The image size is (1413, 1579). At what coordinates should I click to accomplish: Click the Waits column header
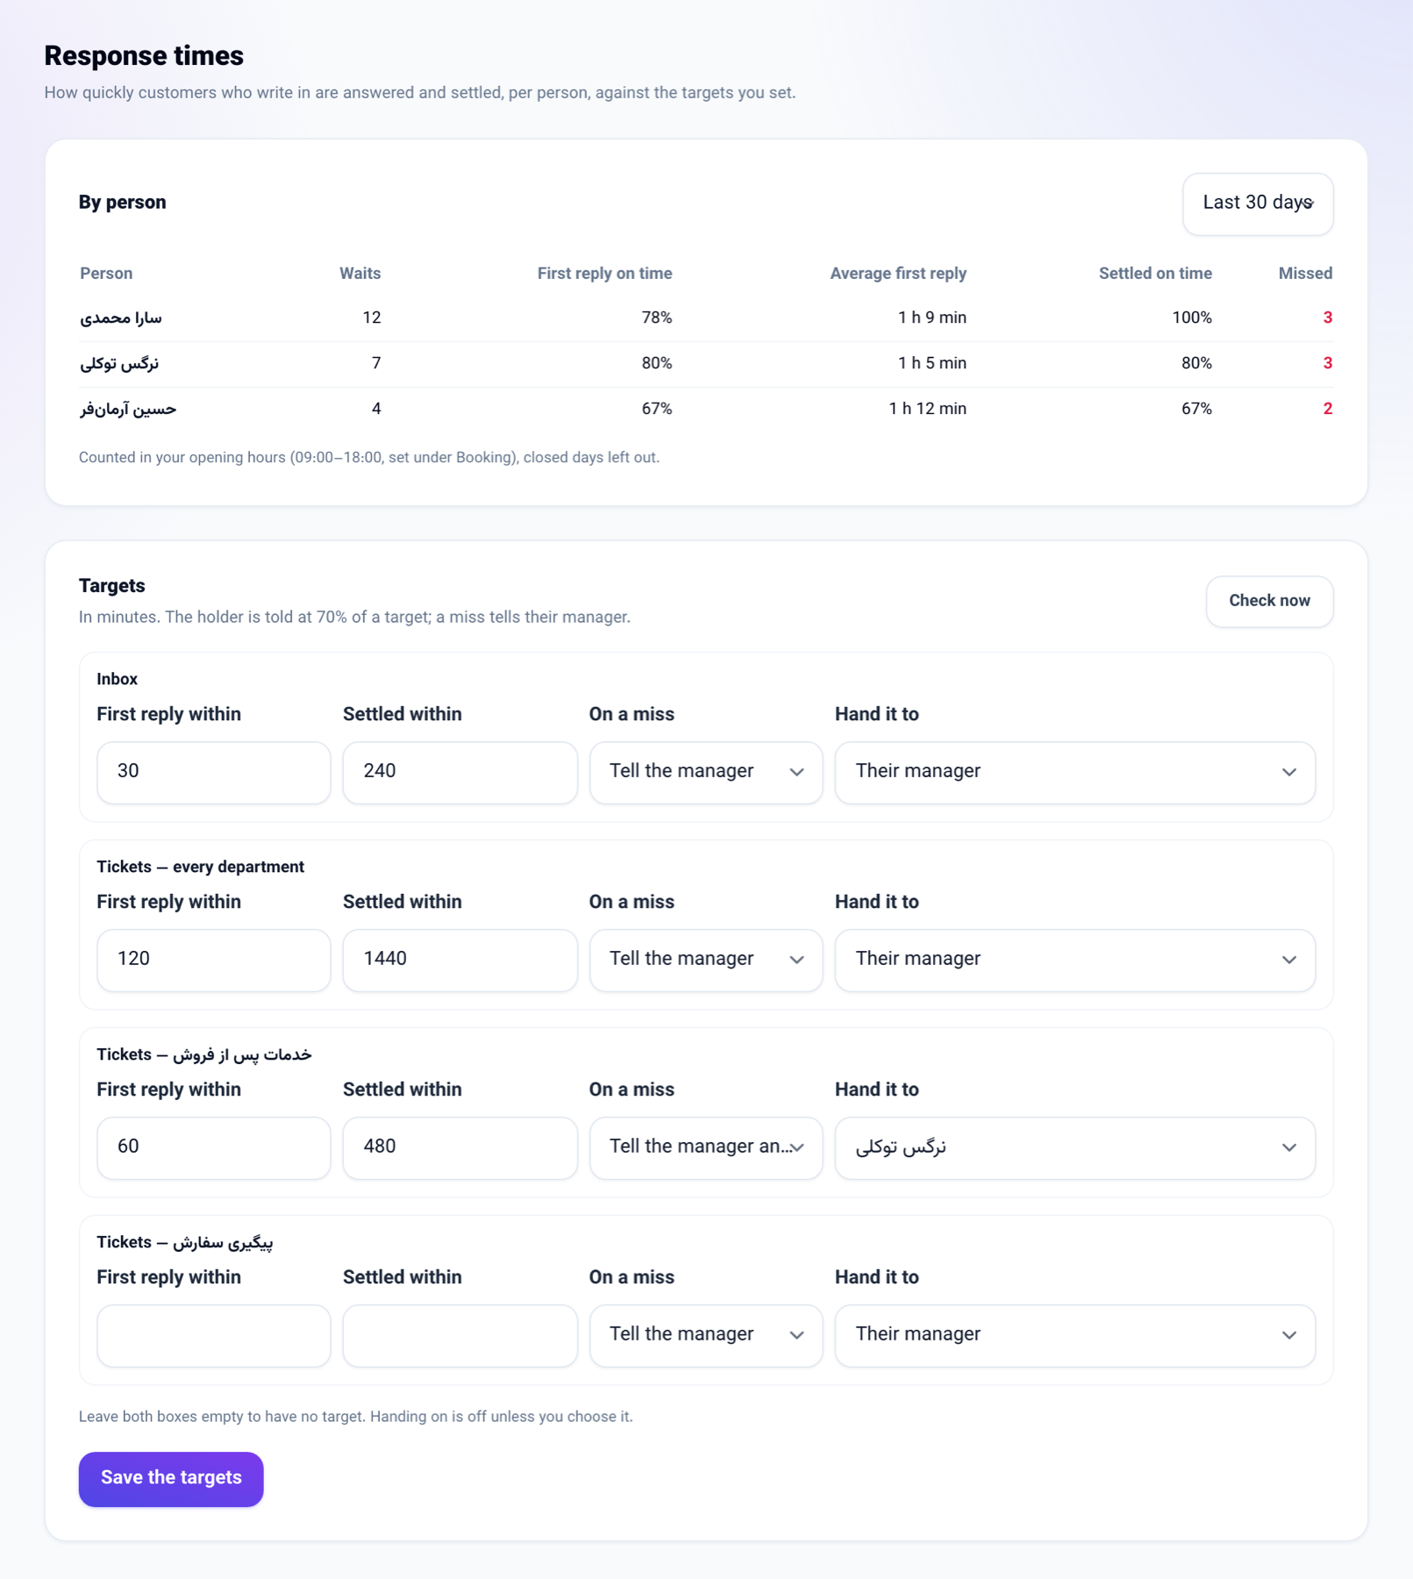click(x=360, y=274)
